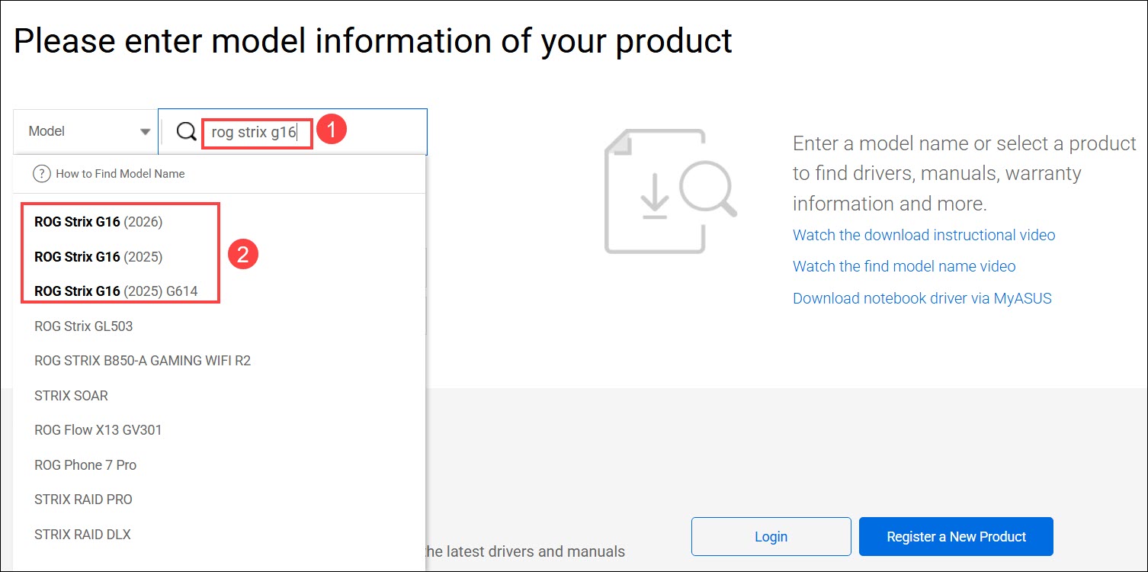Open Watch the find model name video
The height and width of the screenshot is (572, 1148).
tap(904, 266)
